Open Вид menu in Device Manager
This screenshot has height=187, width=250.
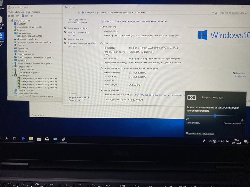[28, 12]
